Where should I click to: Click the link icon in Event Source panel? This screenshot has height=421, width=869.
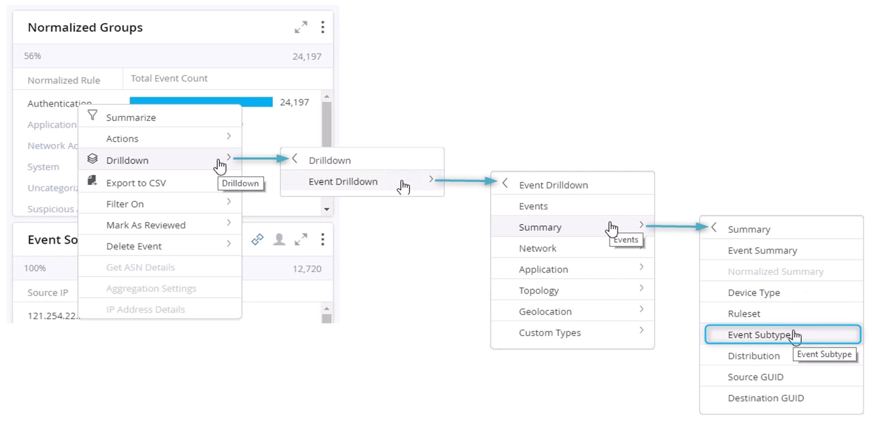click(x=257, y=240)
